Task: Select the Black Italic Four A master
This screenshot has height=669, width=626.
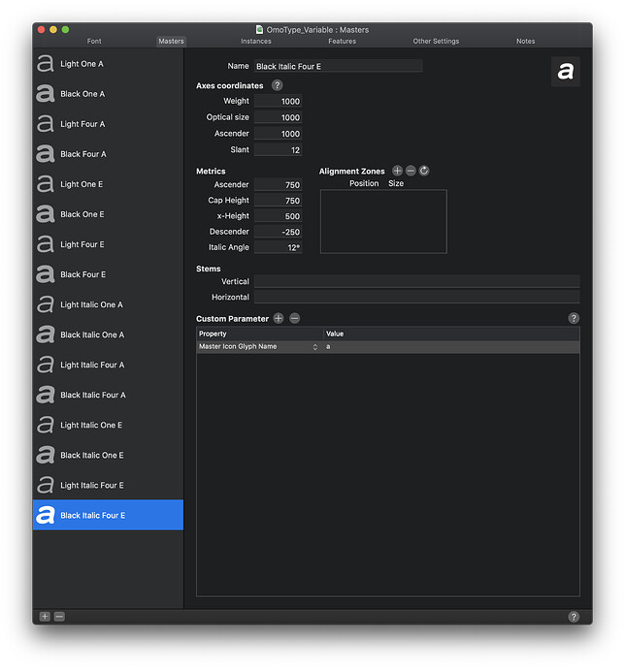Action: tap(108, 395)
